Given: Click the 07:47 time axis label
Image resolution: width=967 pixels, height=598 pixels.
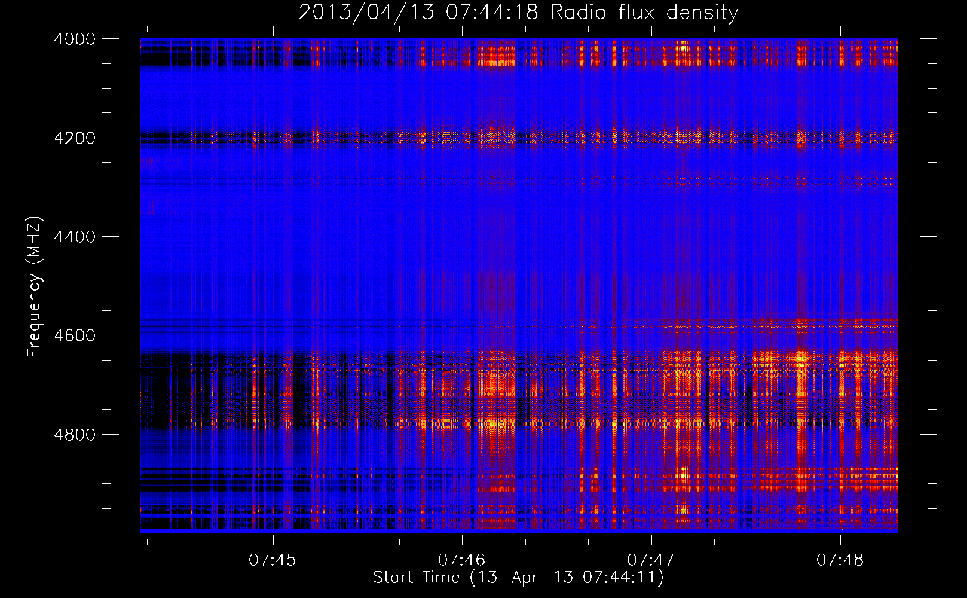Looking at the screenshot, I should coord(651,560).
